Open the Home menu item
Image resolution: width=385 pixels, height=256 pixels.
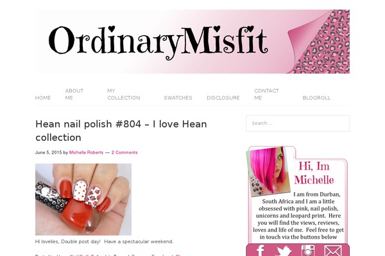43,98
